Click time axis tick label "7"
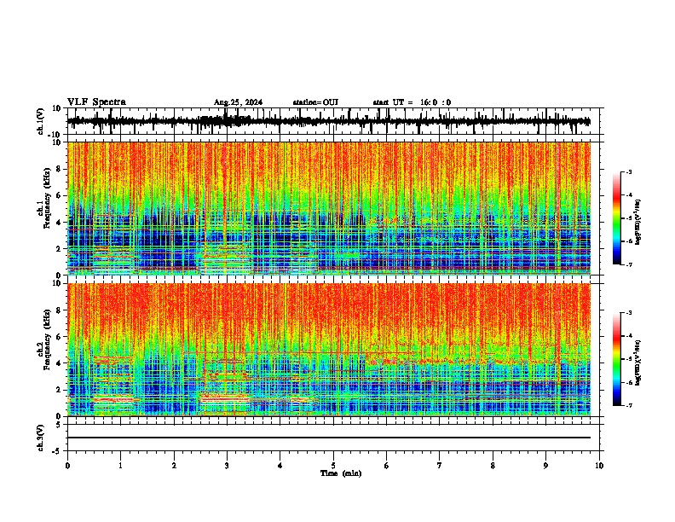This screenshot has height=522, width=675. [440, 466]
